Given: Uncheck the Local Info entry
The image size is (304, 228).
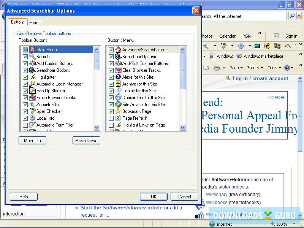Looking at the screenshot, I should click(x=25, y=118).
